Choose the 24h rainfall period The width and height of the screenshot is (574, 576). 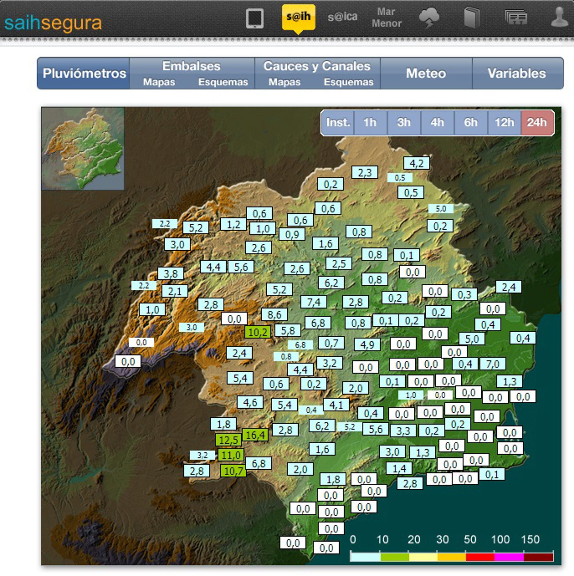click(x=537, y=122)
